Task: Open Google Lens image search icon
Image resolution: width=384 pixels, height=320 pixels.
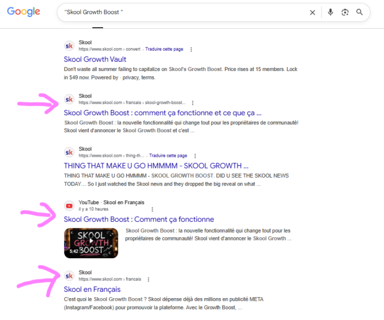Action: 345,12
